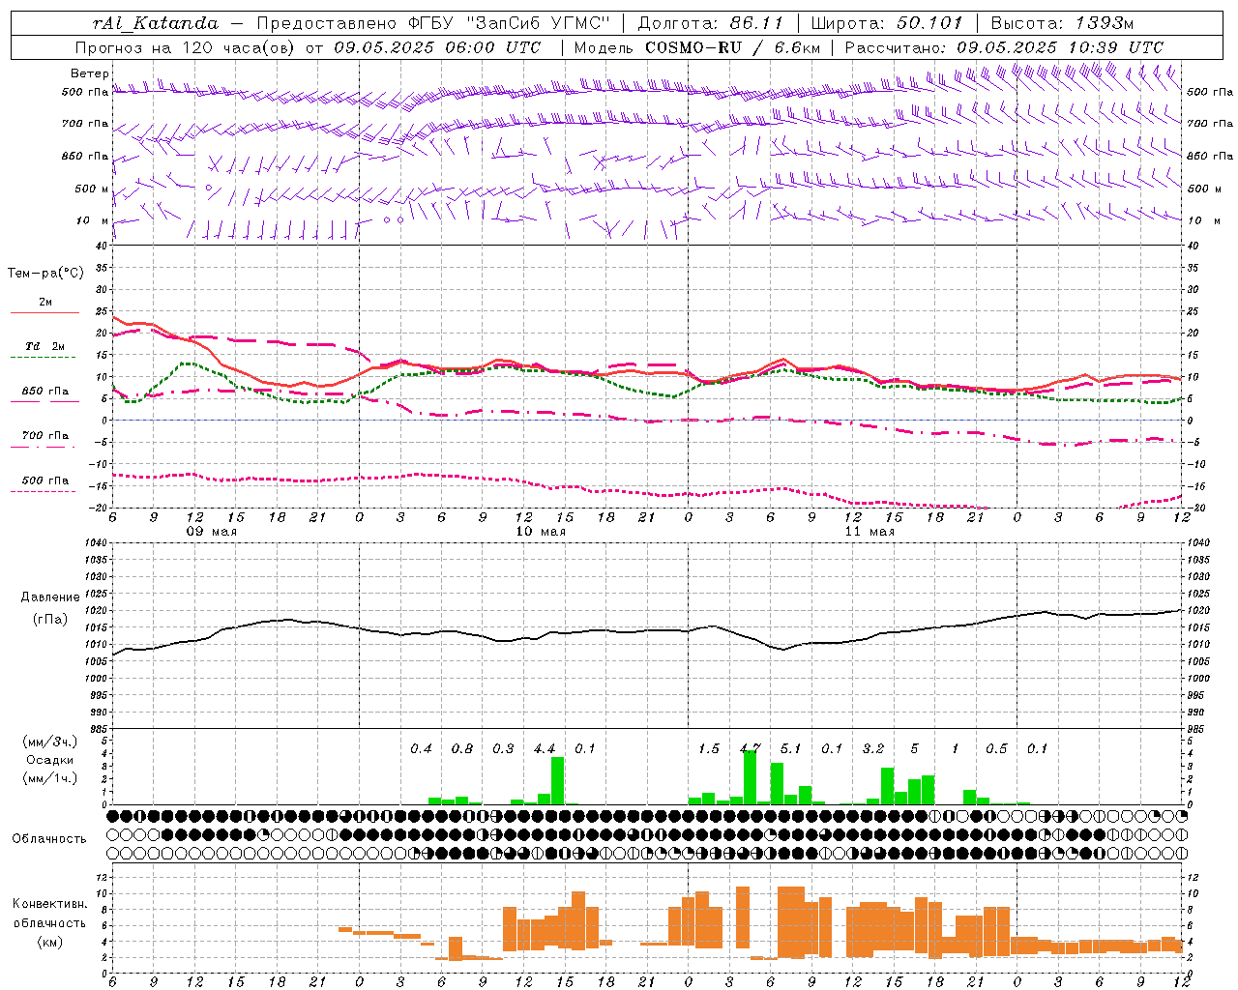Click the solid red line sample under the 2м legend entry
This screenshot has height=990, width=1238.
coord(44,313)
